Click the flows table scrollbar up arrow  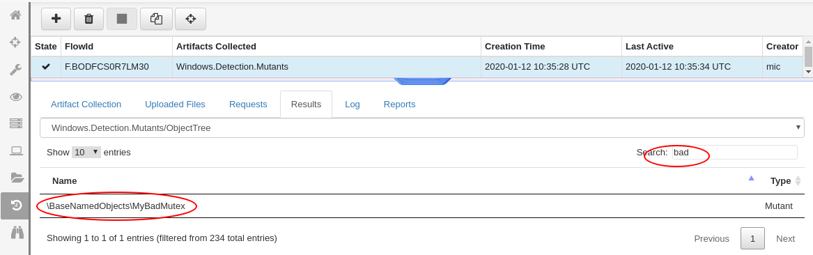pyautogui.click(x=808, y=42)
